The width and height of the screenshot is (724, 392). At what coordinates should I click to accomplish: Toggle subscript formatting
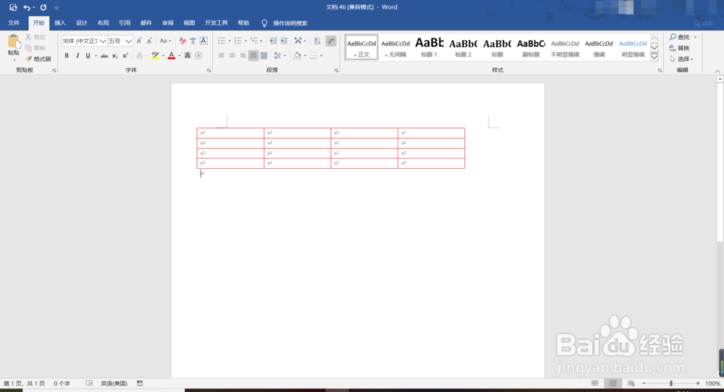pyautogui.click(x=115, y=56)
